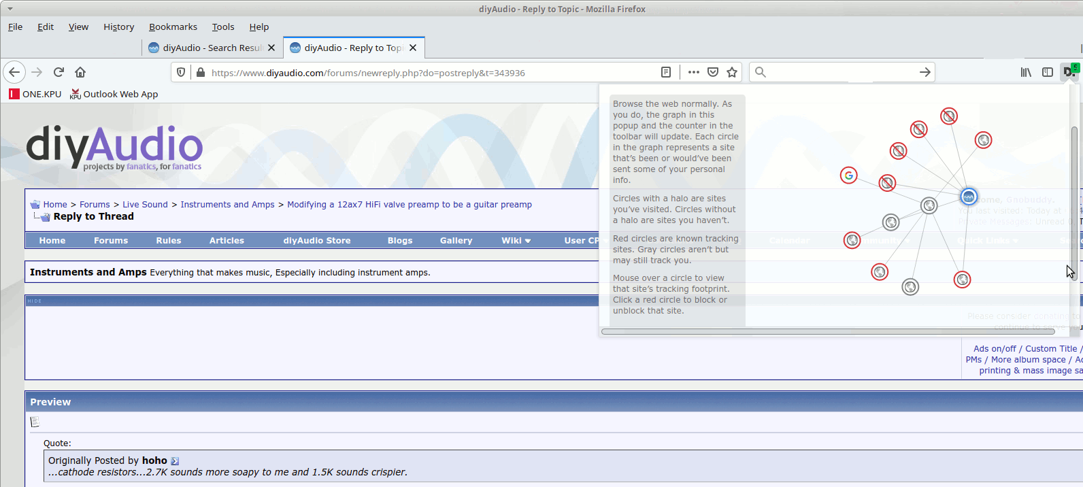Switch to diyAudio Search Results tab

212,48
